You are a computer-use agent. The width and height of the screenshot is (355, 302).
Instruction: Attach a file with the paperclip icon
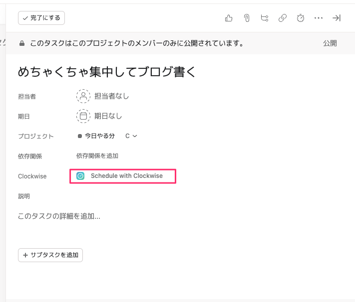(x=247, y=18)
